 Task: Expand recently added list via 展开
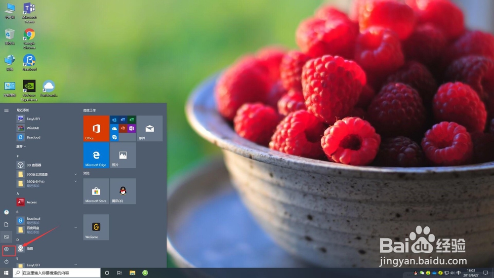point(21,146)
